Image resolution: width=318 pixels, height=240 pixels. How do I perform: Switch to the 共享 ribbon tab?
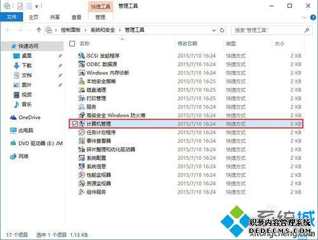coord(55,17)
